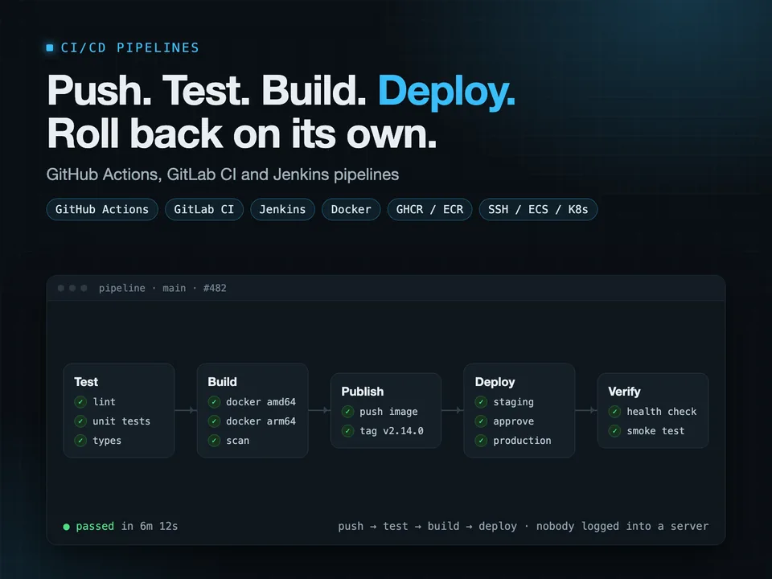Screen dimensions: 772x579
Task: Click the check icon beside docker amd64
Action: click(214, 402)
